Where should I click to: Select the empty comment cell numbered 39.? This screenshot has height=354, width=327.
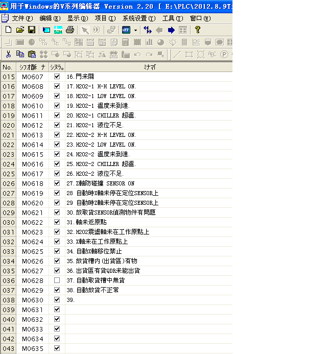(x=148, y=300)
